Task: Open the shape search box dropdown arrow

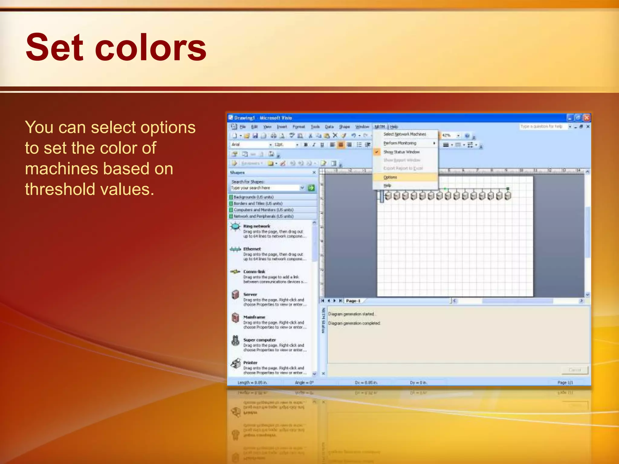Action: tap(302, 188)
